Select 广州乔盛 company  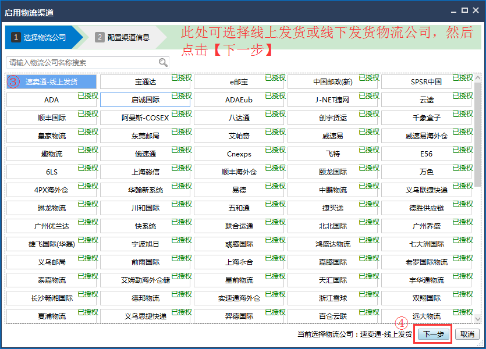tap(426, 226)
